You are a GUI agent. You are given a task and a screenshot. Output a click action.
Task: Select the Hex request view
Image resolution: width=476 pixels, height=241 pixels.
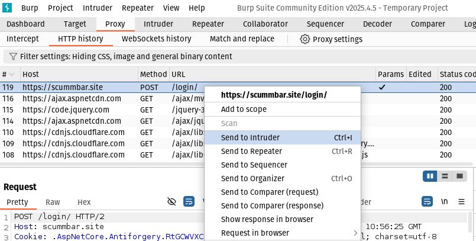(x=84, y=203)
